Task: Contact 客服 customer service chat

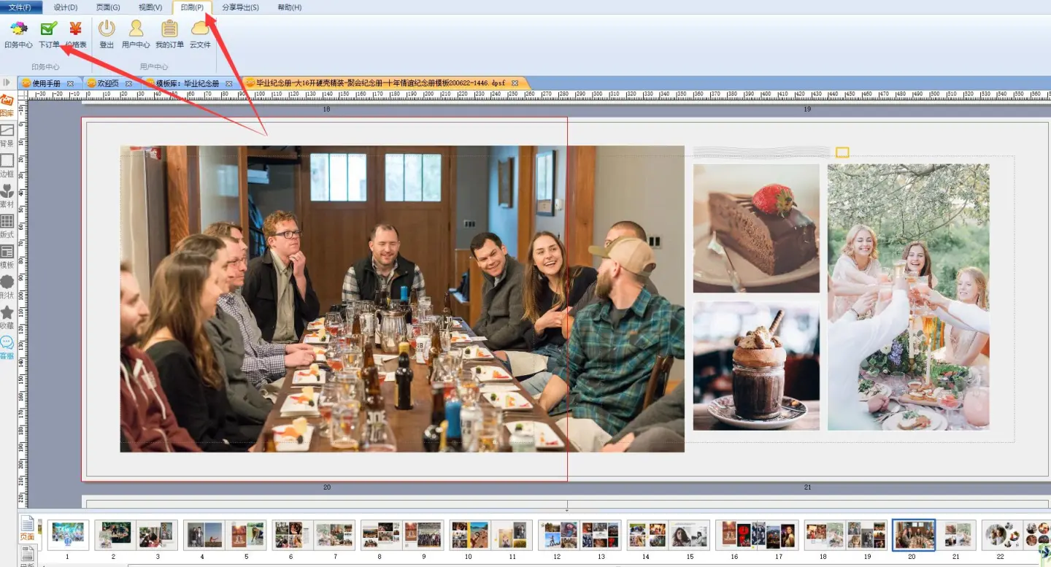Action: coord(7,348)
